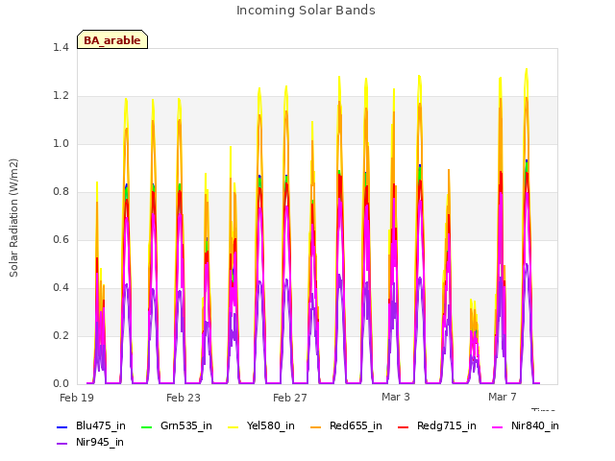Select the Nir945_in legend label
Image resolution: width=615 pixels, height=461 pixels.
pyautogui.click(x=100, y=442)
